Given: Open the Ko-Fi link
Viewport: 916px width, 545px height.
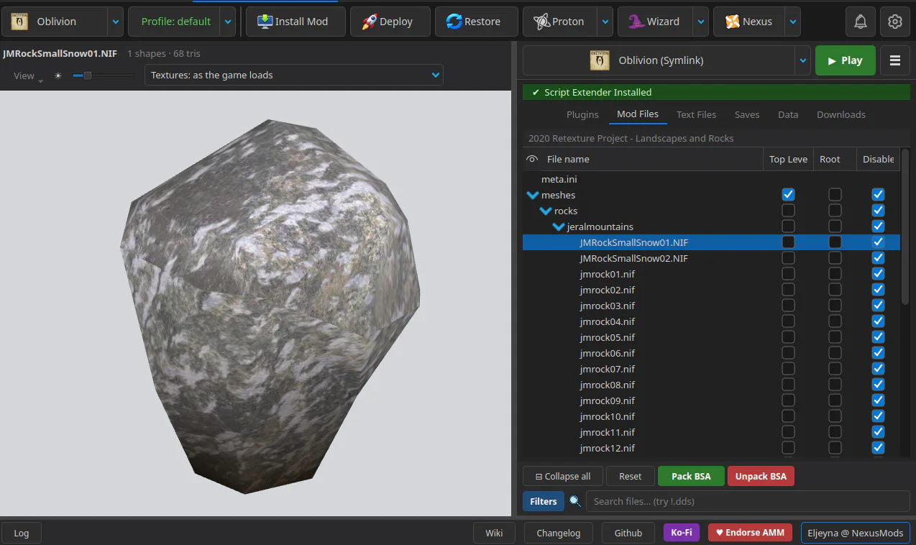Looking at the screenshot, I should (x=682, y=533).
